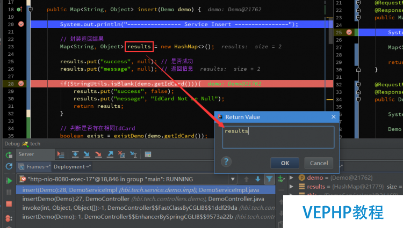Click the add watch icon in variables panel
Screen dimensions: 403x228
[281, 179]
